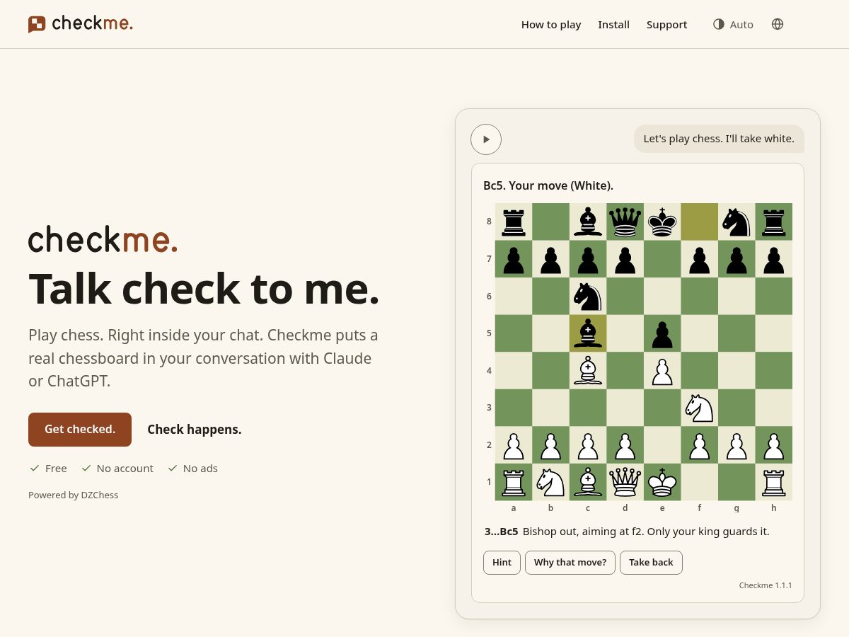
Task: Select the white knight on f3
Action: pyautogui.click(x=699, y=408)
